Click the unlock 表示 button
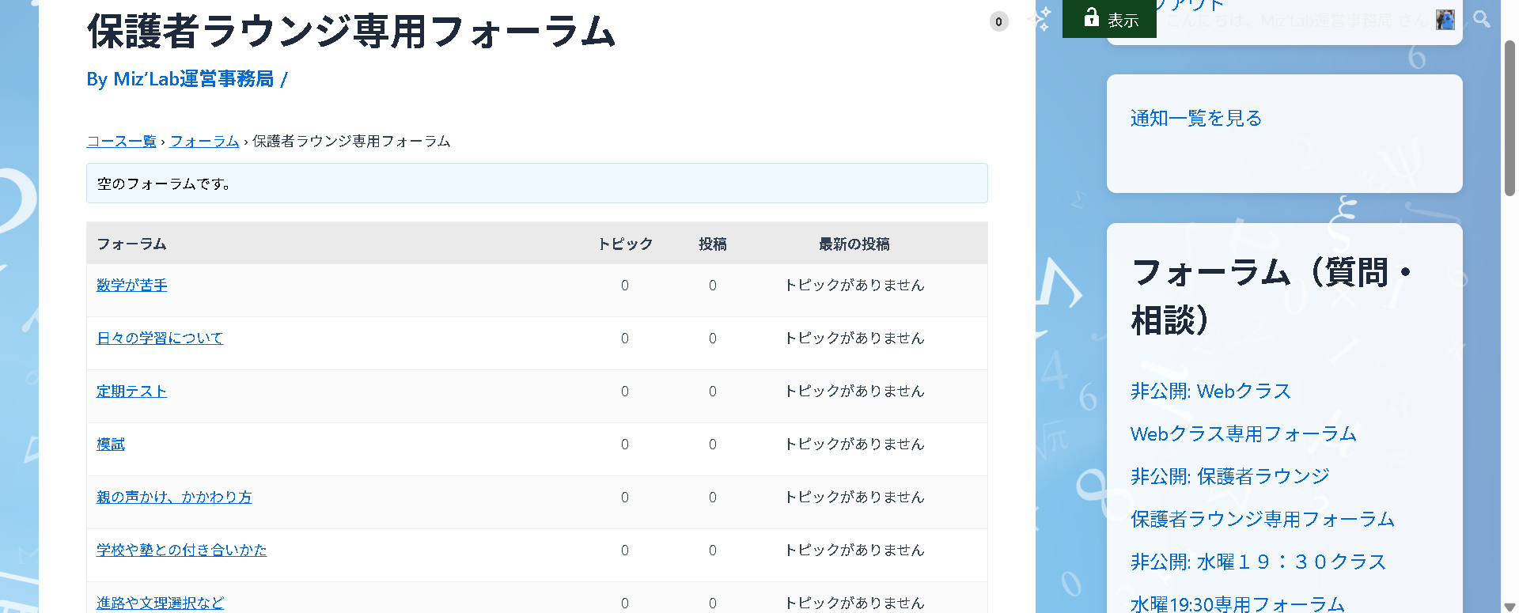Viewport: 1519px width, 613px height. coord(1109,18)
